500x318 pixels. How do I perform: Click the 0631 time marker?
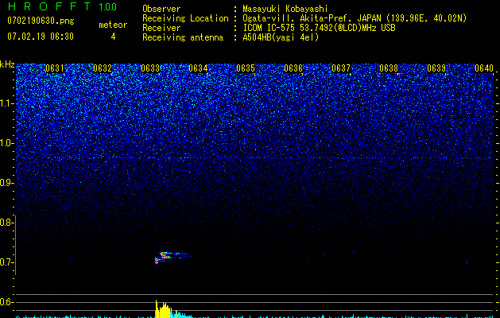(55, 68)
